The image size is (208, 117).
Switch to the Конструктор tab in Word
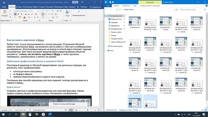pos(28,7)
